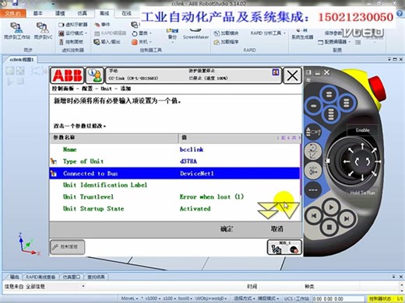Select the Name parameter row

click(x=174, y=149)
